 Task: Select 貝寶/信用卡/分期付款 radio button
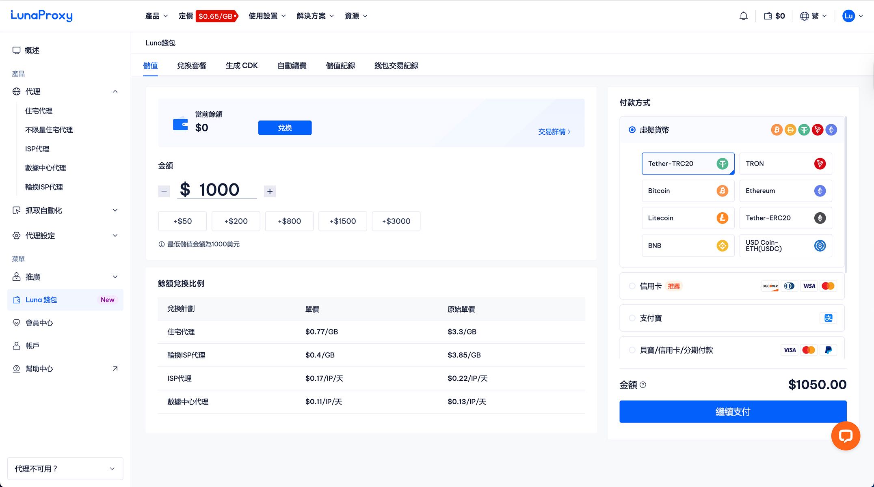pyautogui.click(x=632, y=350)
